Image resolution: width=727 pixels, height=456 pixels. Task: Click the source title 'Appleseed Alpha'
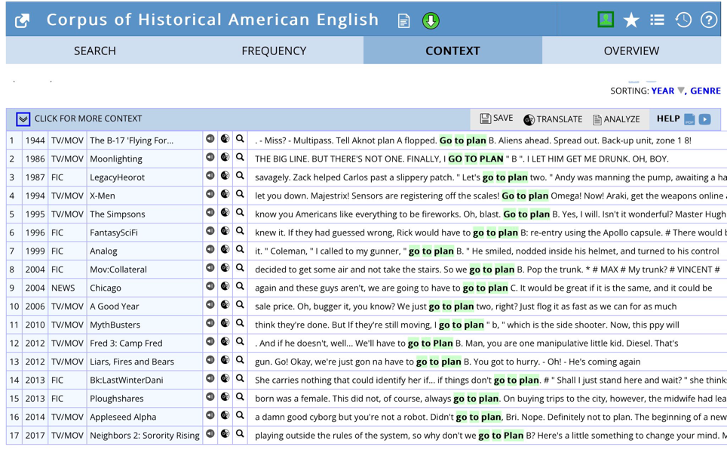pyautogui.click(x=123, y=417)
